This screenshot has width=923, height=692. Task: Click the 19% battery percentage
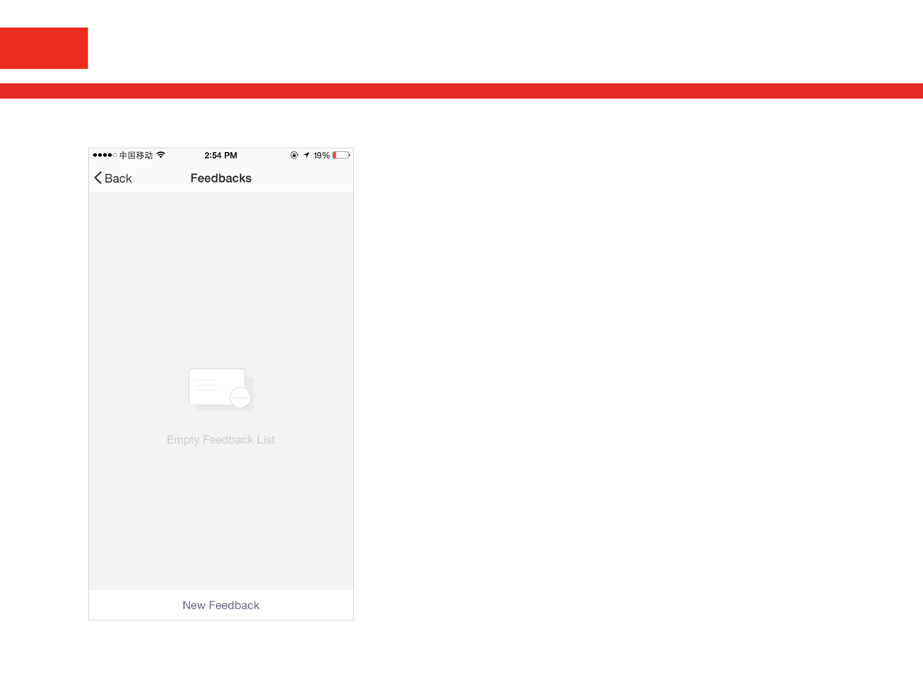pos(322,155)
